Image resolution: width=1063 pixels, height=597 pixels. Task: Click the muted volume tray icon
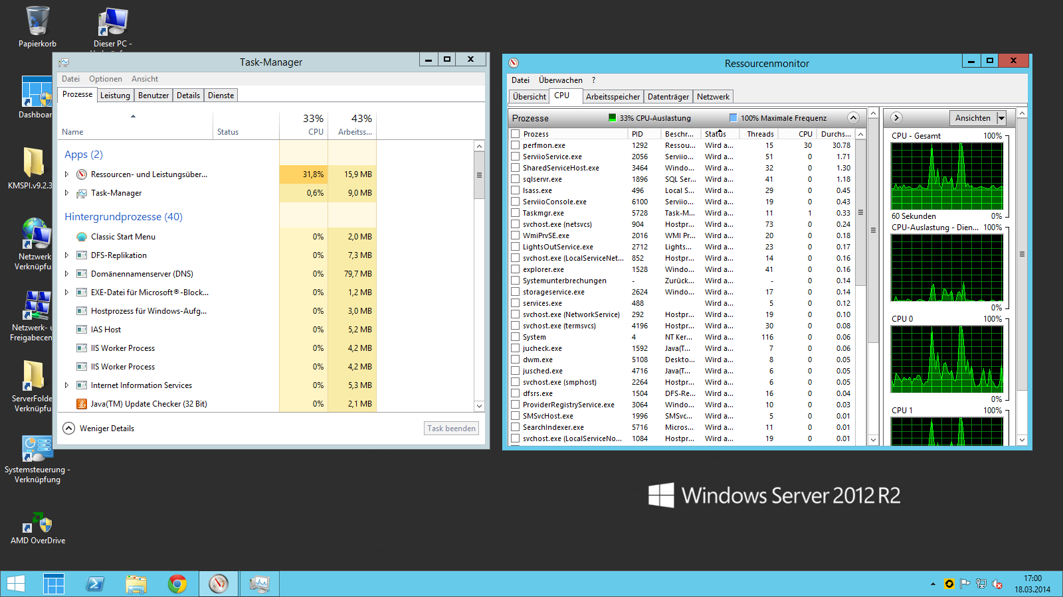997,584
